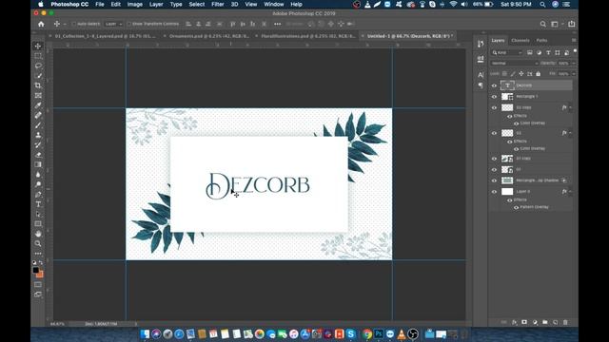Viewport: 609px width, 342px height.
Task: Select the Gradient tool
Action: click(38, 164)
